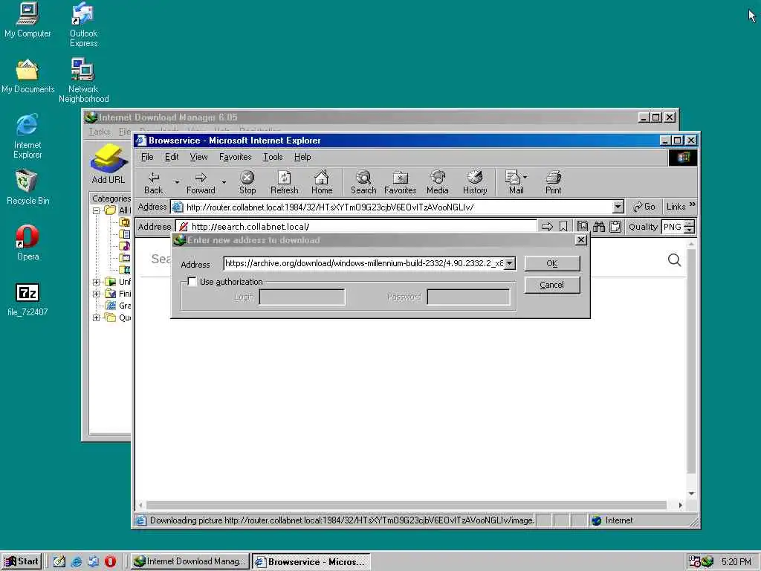This screenshot has width=761, height=571.
Task: Open Opera from the desktop icon
Action: 27,242
